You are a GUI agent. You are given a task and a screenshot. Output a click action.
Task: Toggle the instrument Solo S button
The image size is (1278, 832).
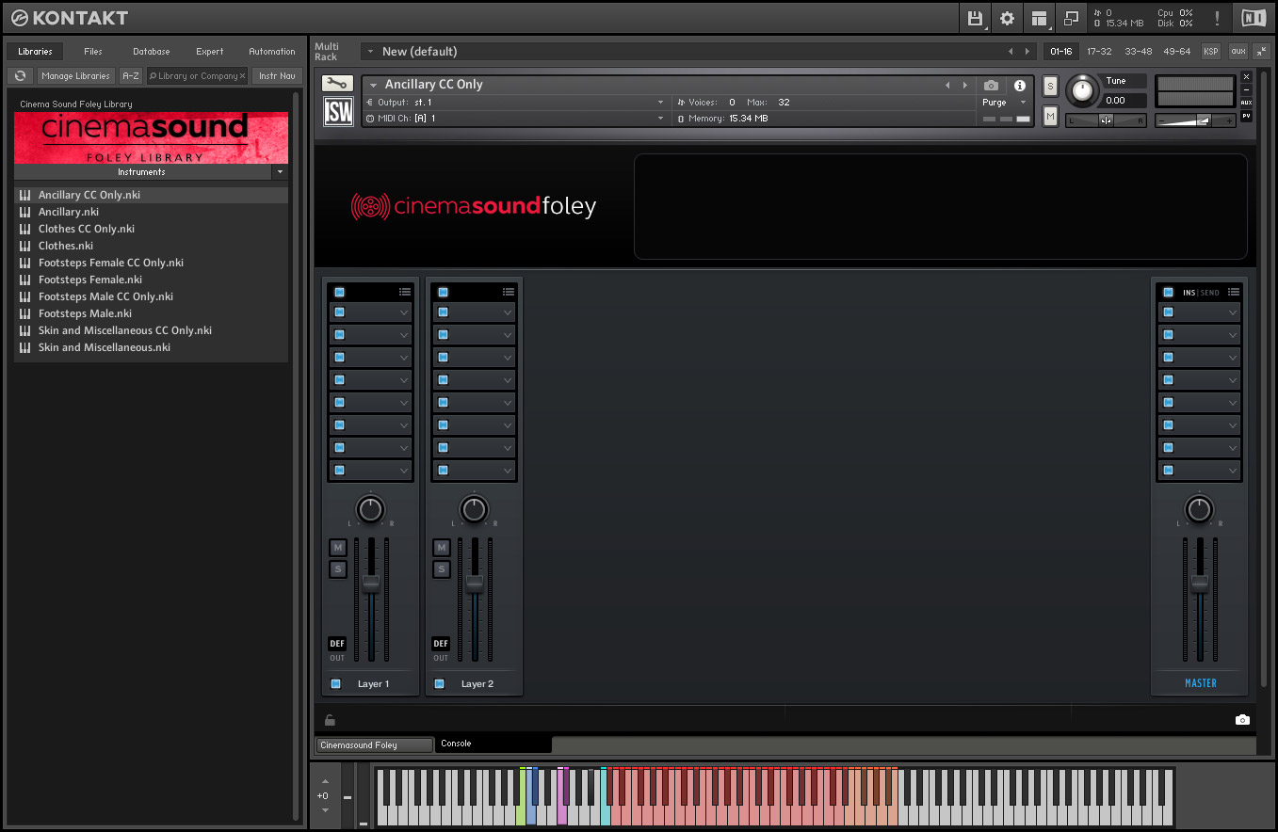[x=1050, y=87]
